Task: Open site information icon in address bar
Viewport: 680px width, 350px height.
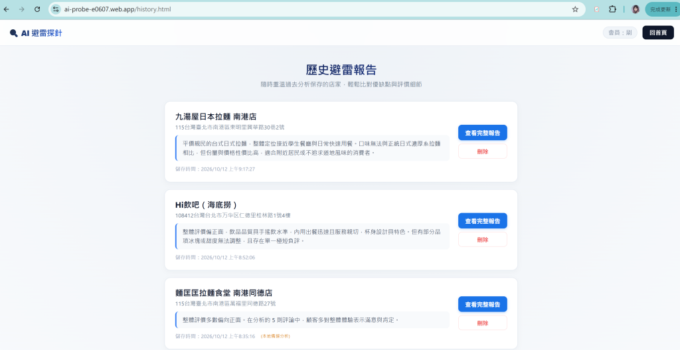Action: pyautogui.click(x=56, y=9)
